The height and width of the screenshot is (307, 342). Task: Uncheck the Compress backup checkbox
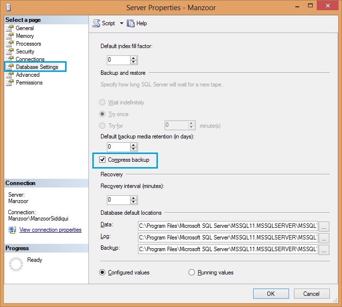click(102, 160)
